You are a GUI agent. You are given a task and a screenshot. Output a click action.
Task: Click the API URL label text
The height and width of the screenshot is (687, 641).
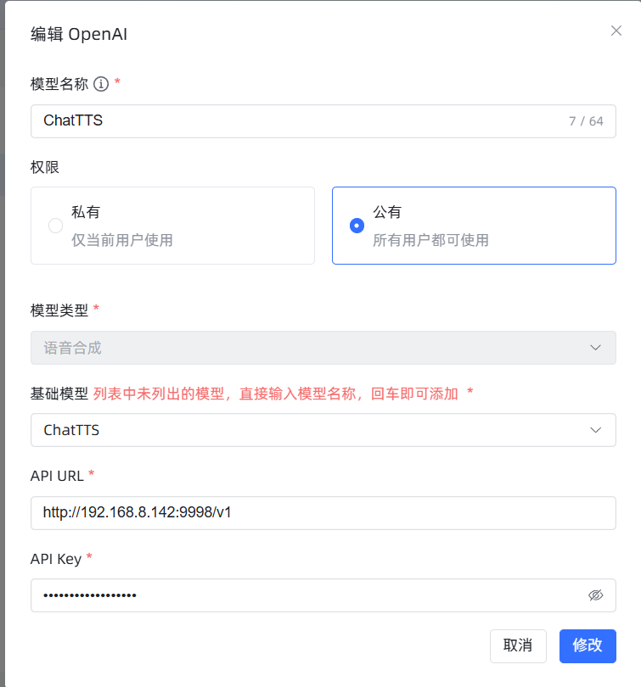click(57, 476)
